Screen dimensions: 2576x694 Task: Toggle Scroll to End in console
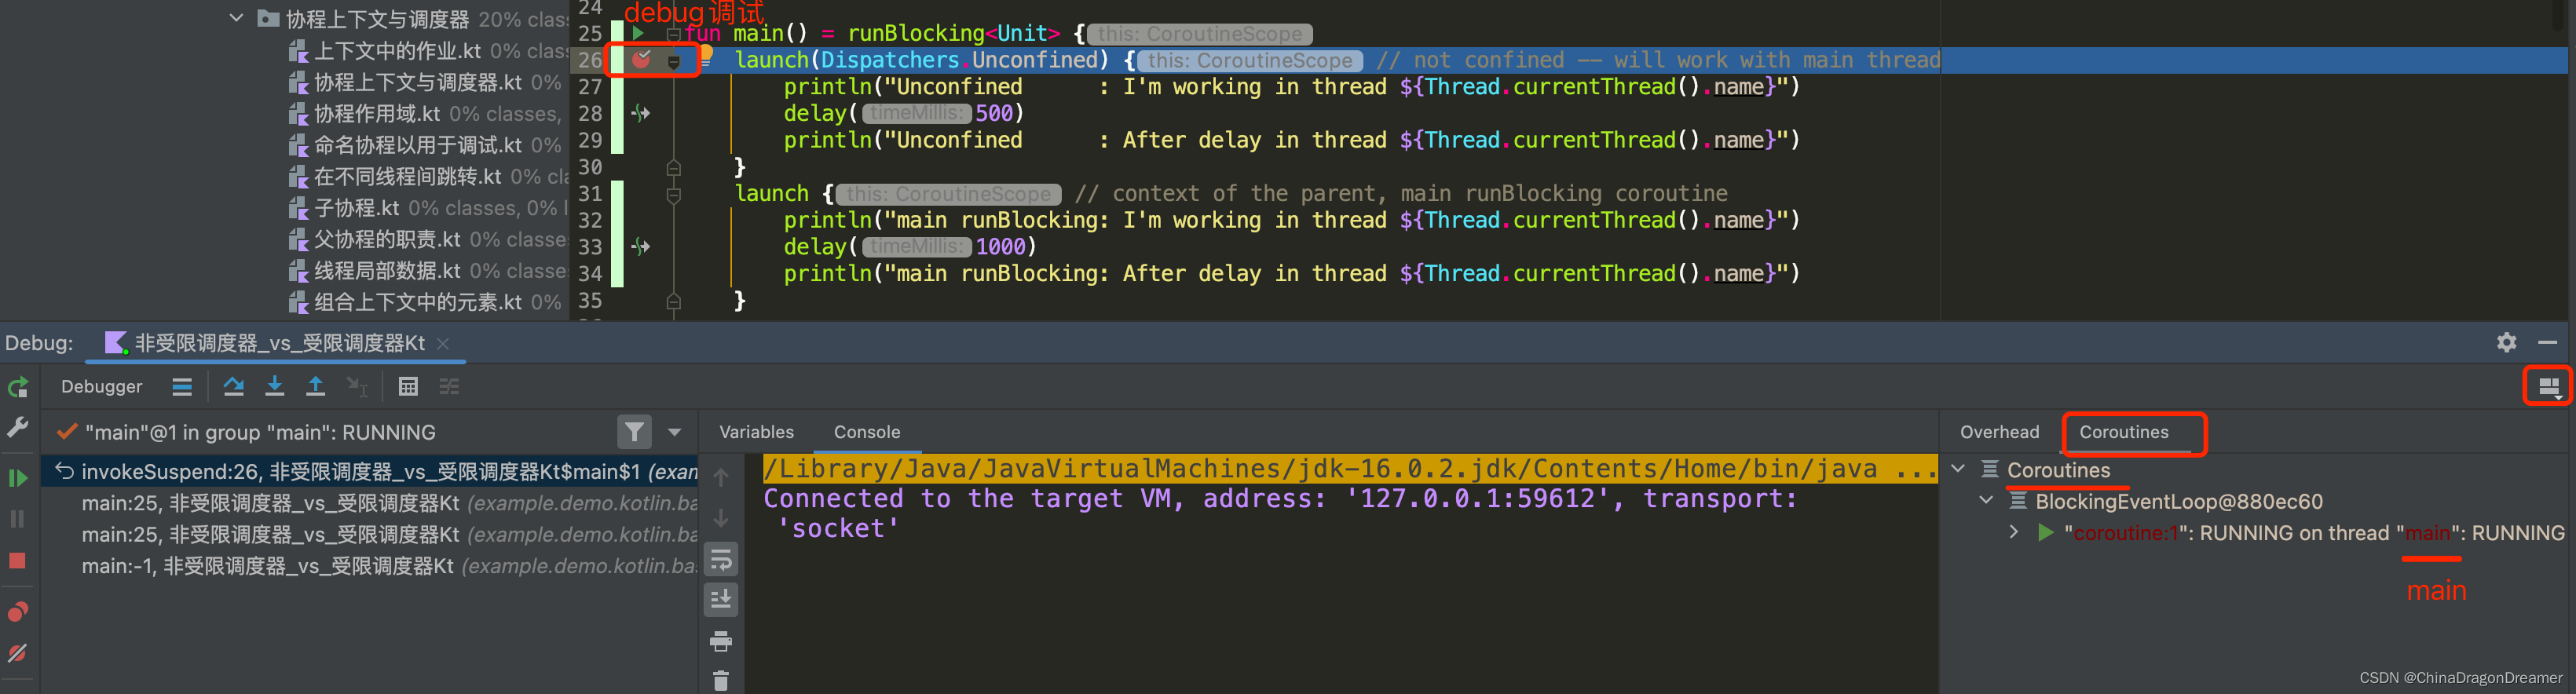coord(721,600)
